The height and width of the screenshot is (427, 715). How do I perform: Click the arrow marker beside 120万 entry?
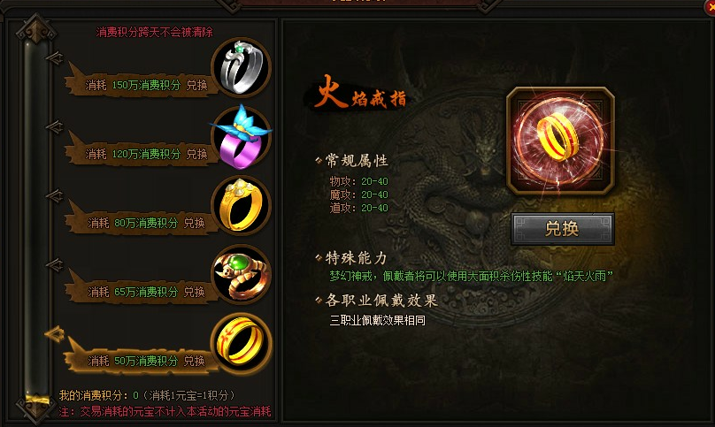pyautogui.click(x=54, y=126)
